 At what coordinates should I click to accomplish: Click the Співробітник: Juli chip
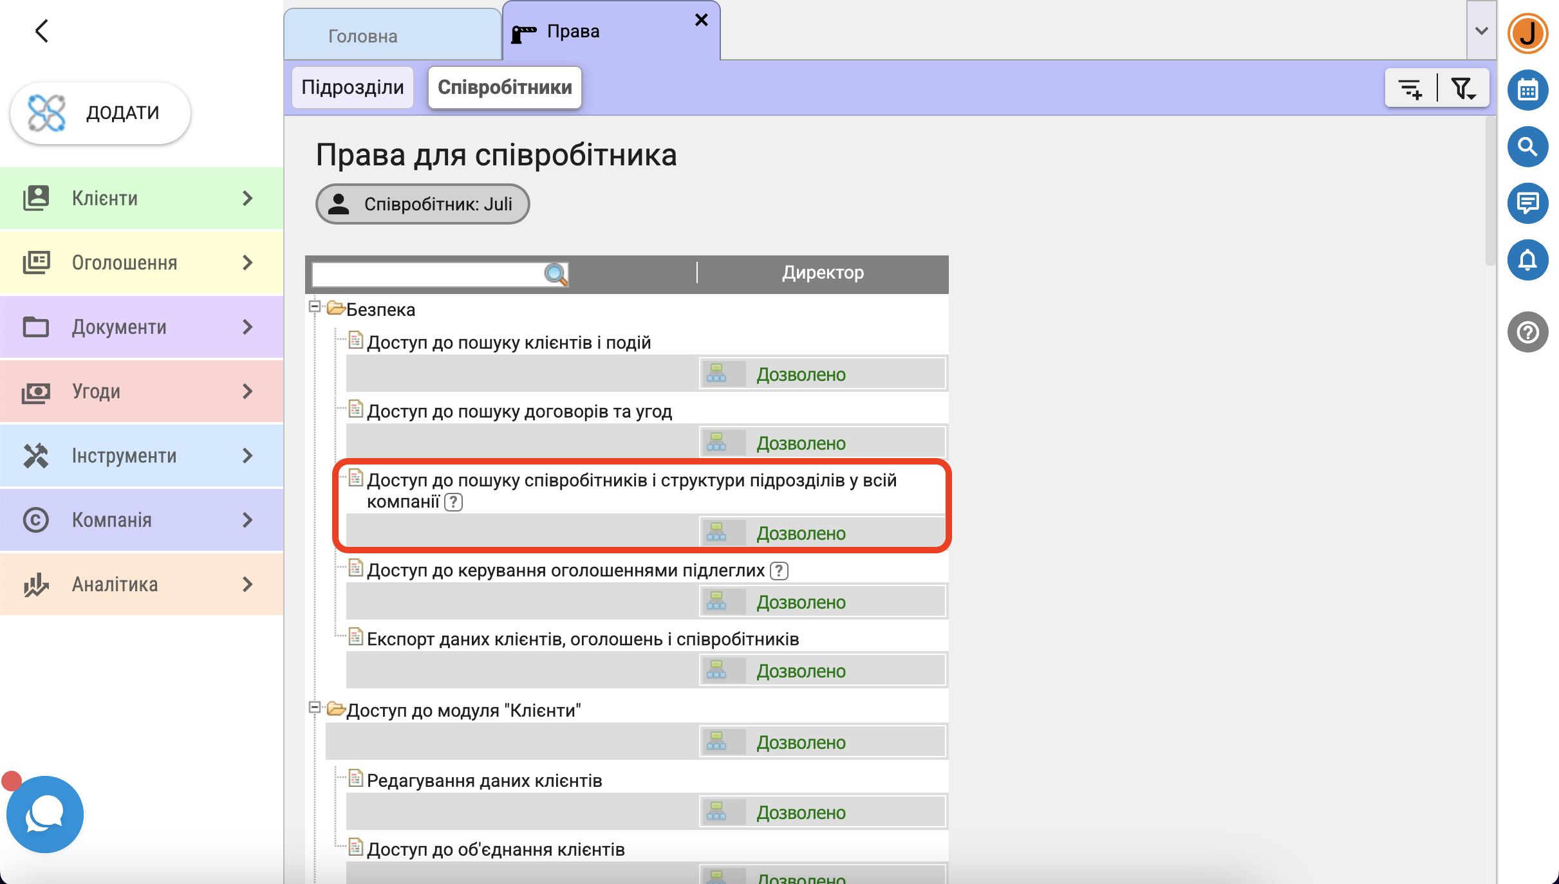[x=422, y=204]
